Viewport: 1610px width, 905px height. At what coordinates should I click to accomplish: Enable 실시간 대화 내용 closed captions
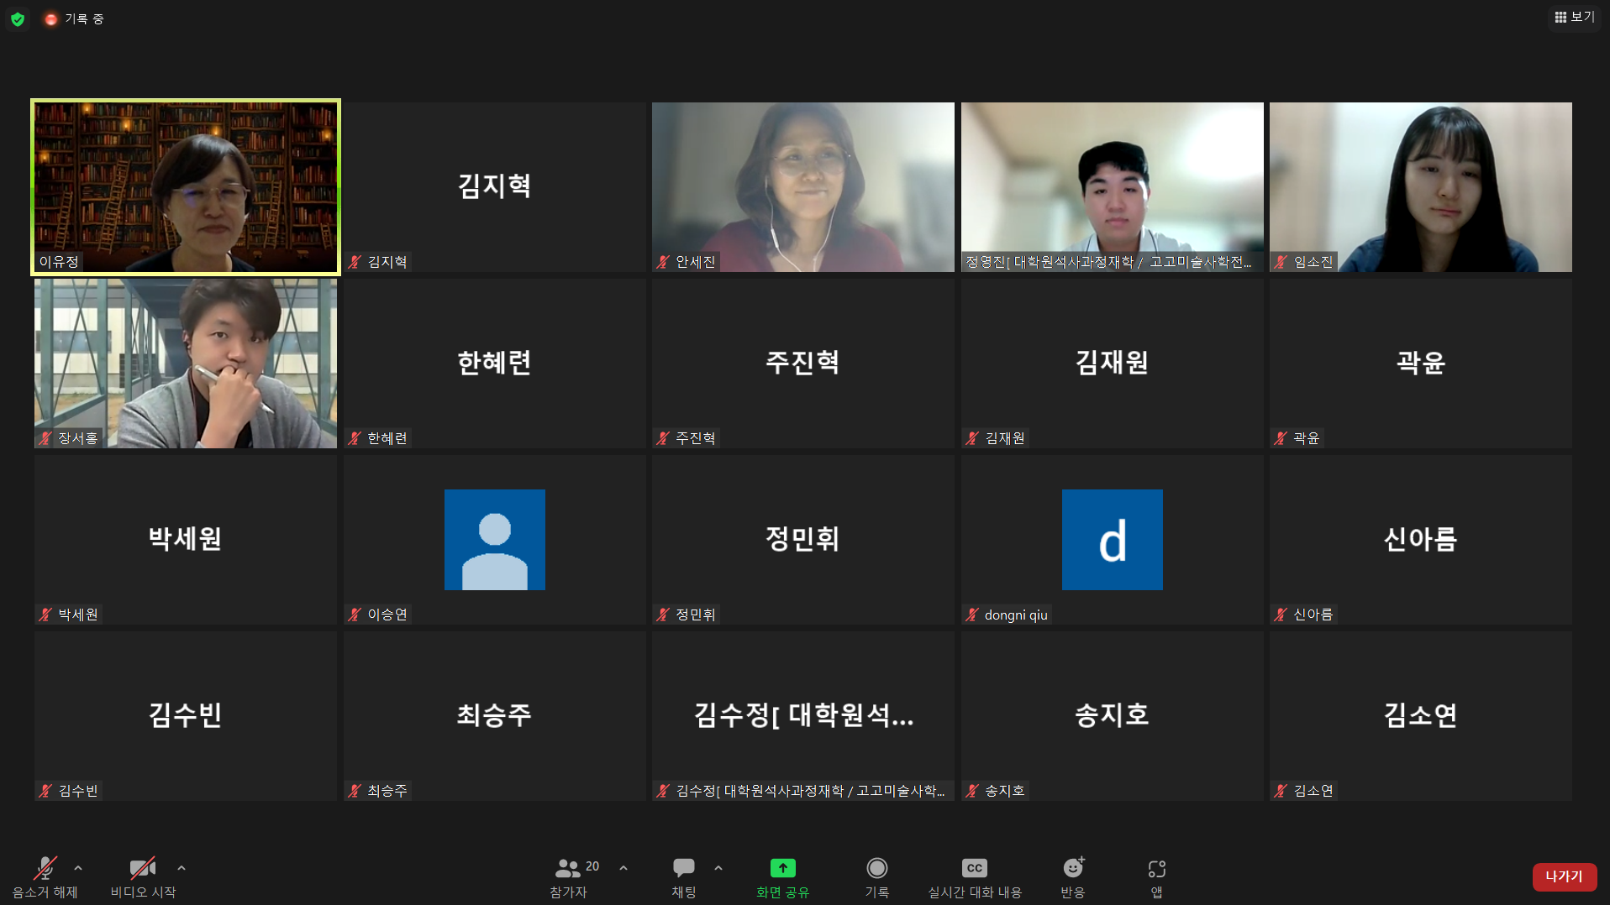tap(974, 876)
